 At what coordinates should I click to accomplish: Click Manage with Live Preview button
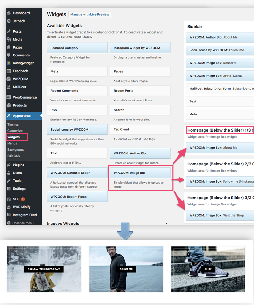[x=90, y=14]
